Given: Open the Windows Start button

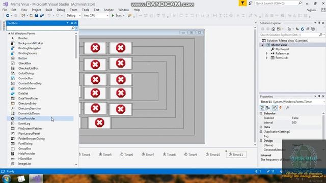Looking at the screenshot, I should tap(7, 178).
